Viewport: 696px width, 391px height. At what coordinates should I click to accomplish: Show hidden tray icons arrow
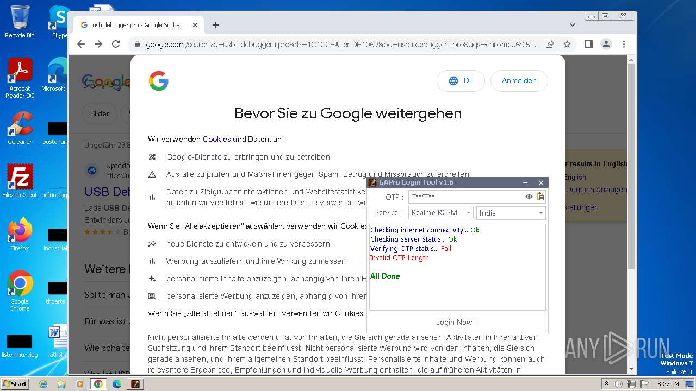point(606,384)
